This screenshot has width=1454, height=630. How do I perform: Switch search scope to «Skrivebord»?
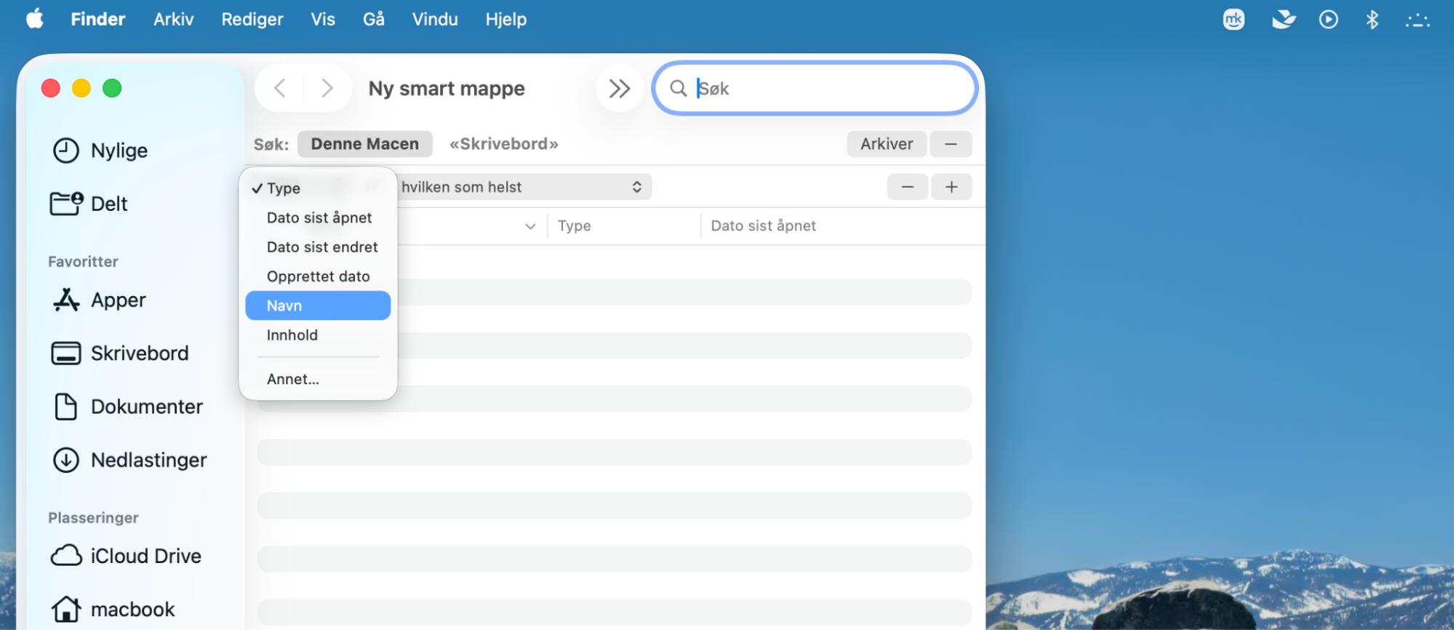(504, 144)
